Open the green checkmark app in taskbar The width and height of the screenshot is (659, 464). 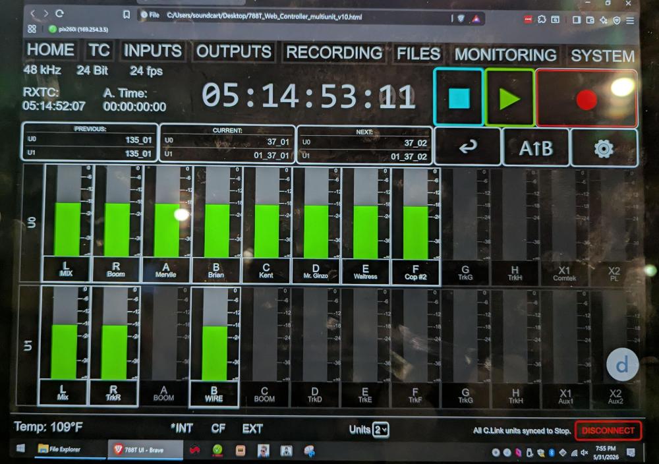click(x=217, y=451)
